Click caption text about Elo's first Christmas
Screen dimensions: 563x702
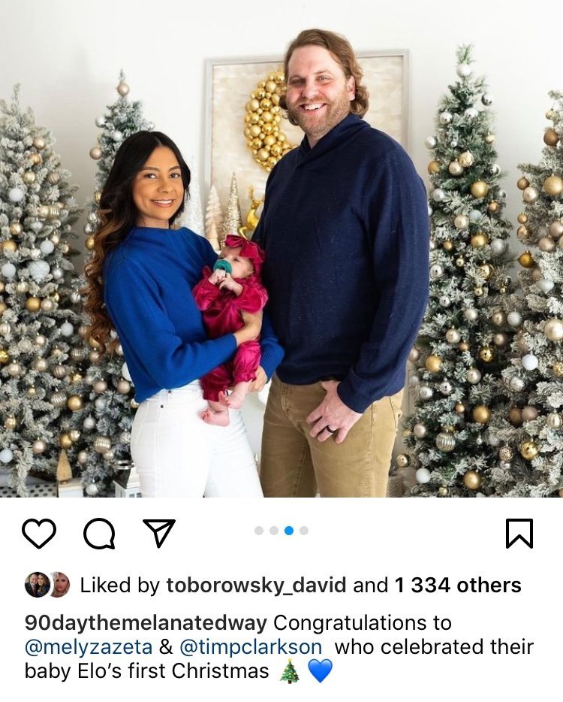(x=146, y=671)
